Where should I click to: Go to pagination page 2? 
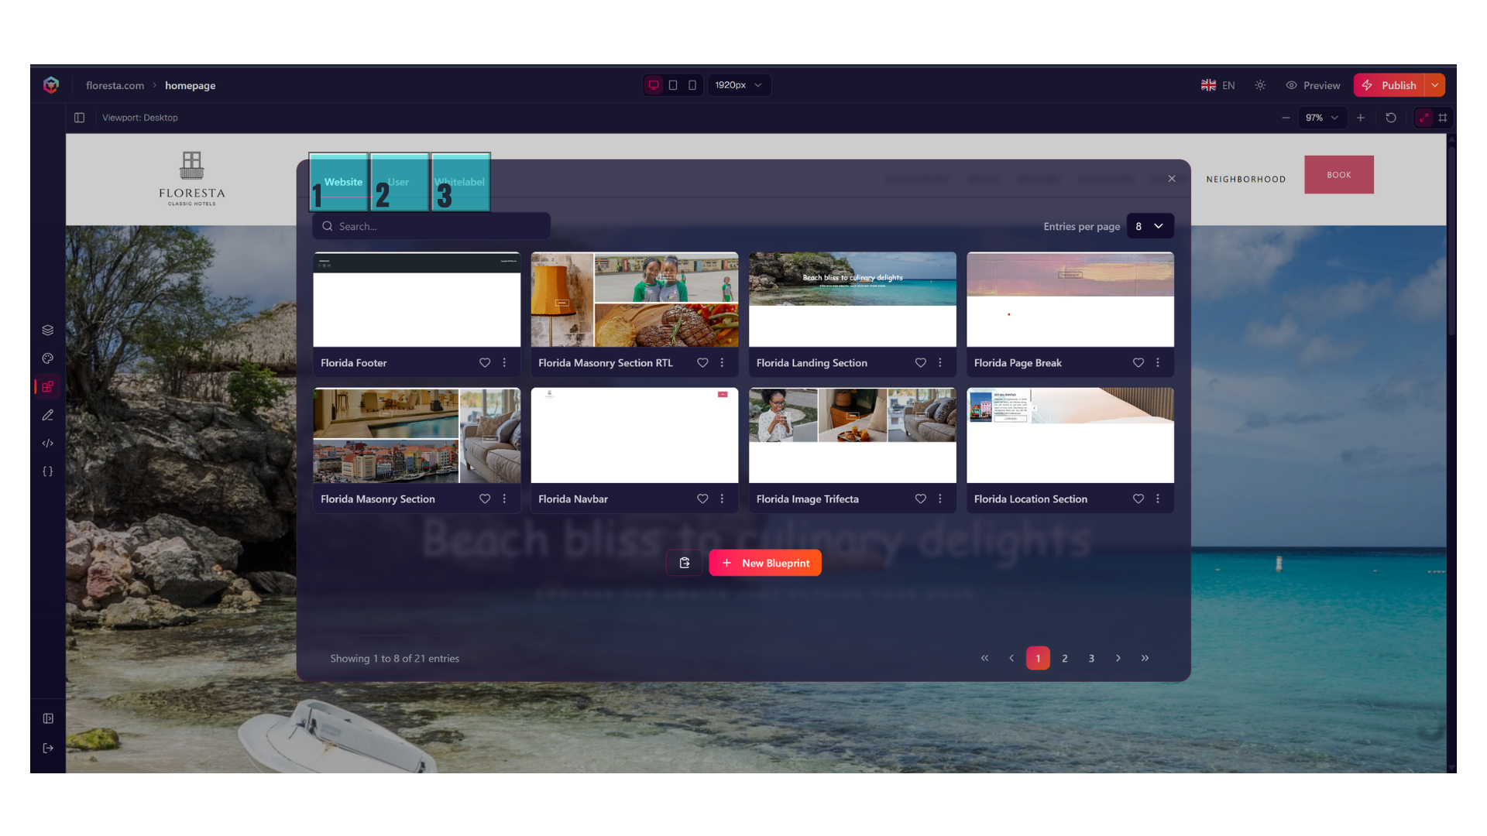click(1065, 658)
